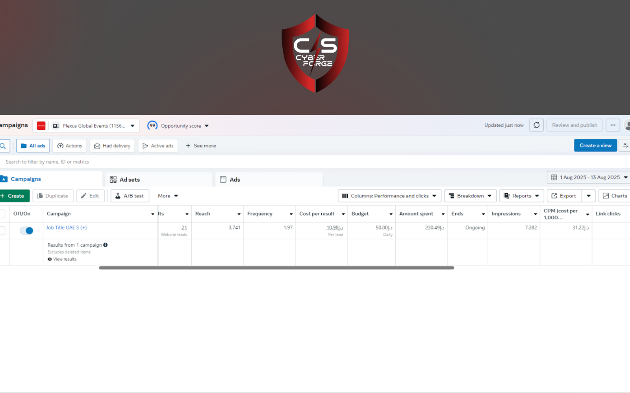Select the All ads view

(x=33, y=146)
